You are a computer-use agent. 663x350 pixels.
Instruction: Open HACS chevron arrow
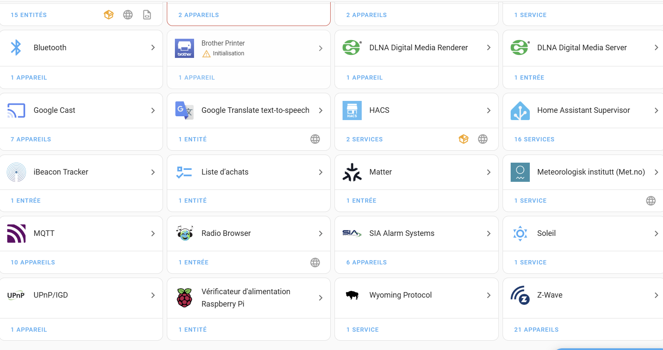[489, 110]
